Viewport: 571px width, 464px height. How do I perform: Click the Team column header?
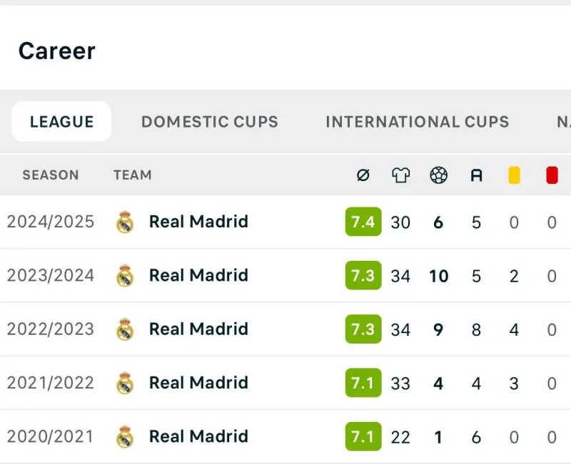[133, 175]
